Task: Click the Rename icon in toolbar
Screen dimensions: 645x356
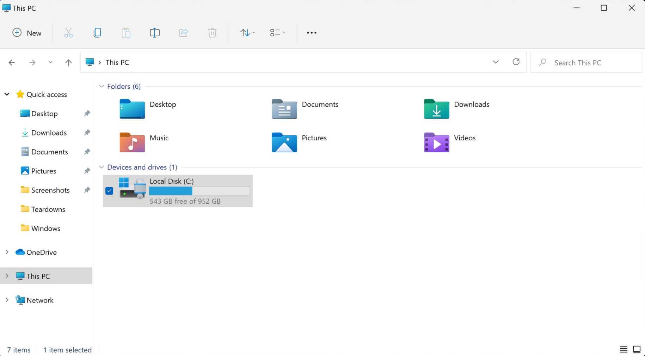Action: [155, 33]
